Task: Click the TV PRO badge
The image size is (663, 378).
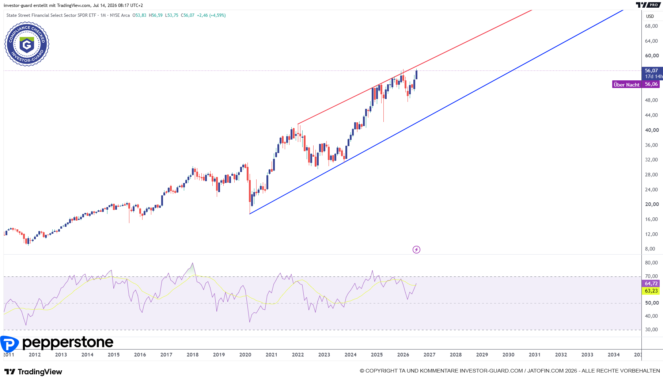Action: (648, 5)
